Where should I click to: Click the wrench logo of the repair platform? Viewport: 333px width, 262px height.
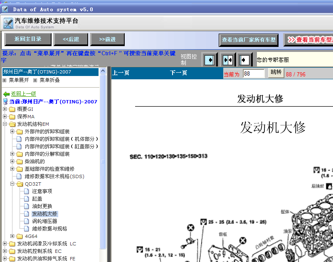click(x=8, y=23)
